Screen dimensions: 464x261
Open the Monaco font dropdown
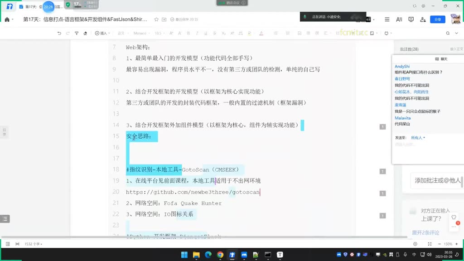(141, 33)
